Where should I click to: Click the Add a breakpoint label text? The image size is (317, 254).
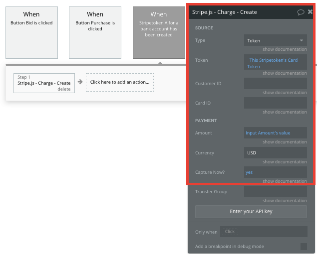(x=229, y=247)
